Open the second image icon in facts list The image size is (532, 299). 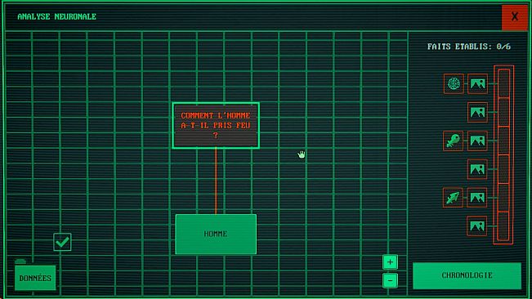coord(477,112)
